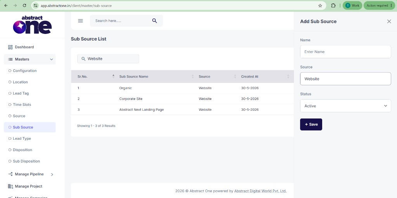Click the Enter Name input field
This screenshot has width=397, height=198.
click(x=345, y=52)
